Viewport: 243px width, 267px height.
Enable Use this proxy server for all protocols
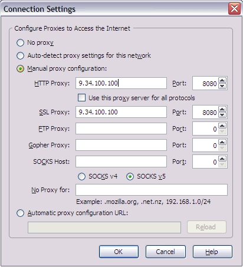coord(81,98)
